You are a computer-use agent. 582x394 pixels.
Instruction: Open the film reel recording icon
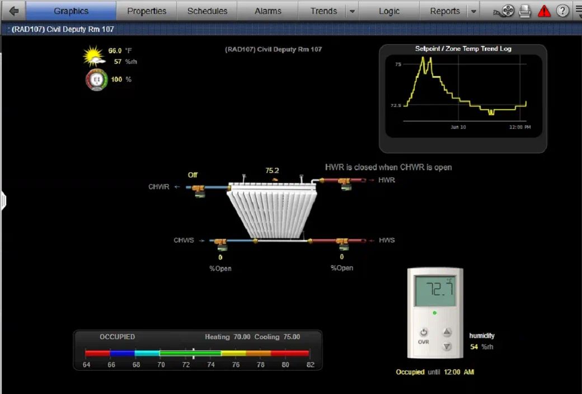505,11
